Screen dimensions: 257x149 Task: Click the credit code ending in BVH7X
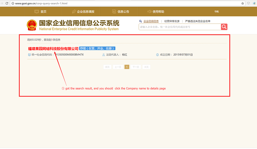coord(69,55)
